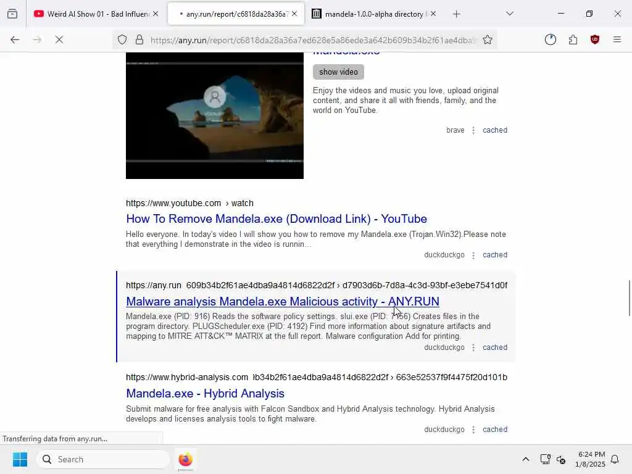The image size is (632, 474).
Task: Open cached link for Hybrid Analysis result
Action: pyautogui.click(x=495, y=430)
